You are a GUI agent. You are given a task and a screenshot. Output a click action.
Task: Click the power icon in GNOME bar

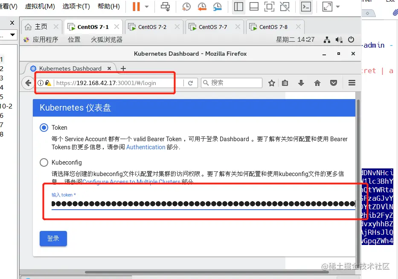click(x=351, y=40)
